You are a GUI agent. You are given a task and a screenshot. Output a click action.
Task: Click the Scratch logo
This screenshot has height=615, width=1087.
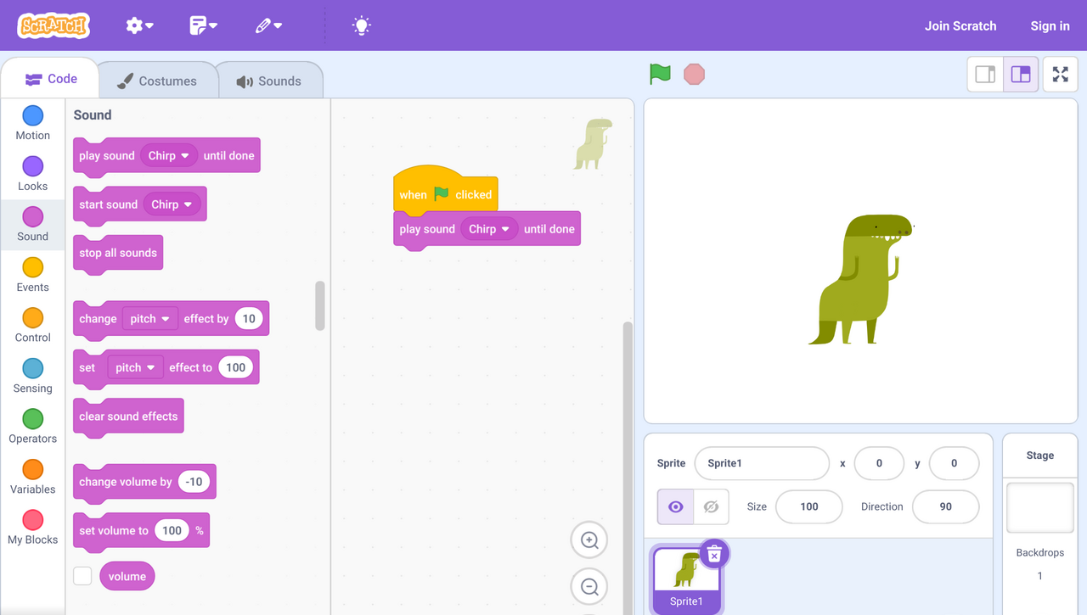click(53, 25)
